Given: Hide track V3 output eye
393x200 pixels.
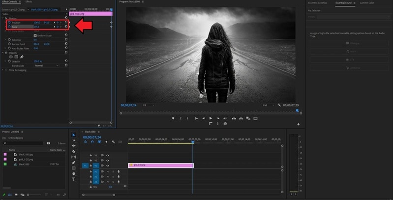Looking at the screenshot, I should tap(108, 155).
